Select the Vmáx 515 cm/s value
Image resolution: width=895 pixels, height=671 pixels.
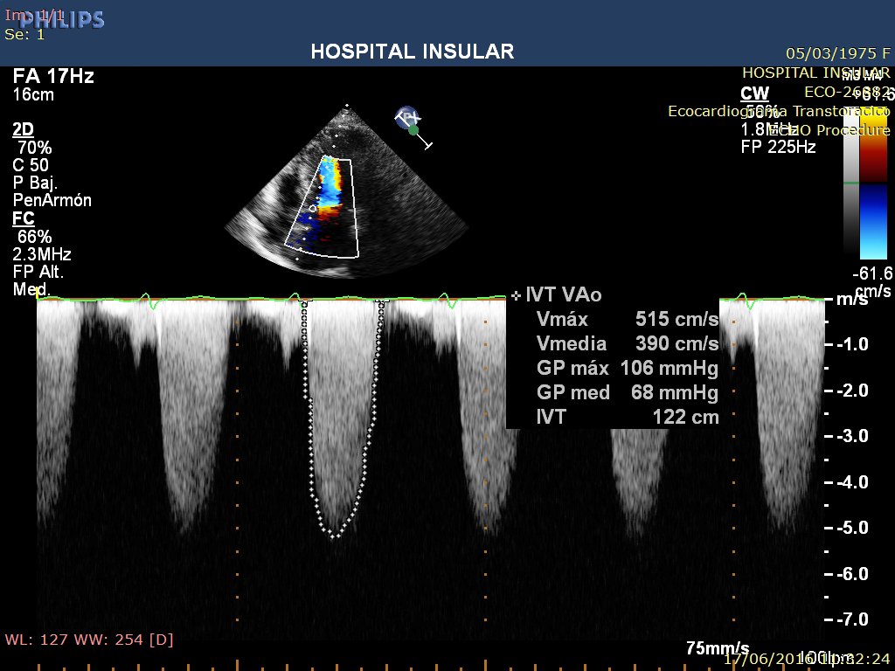pos(677,319)
